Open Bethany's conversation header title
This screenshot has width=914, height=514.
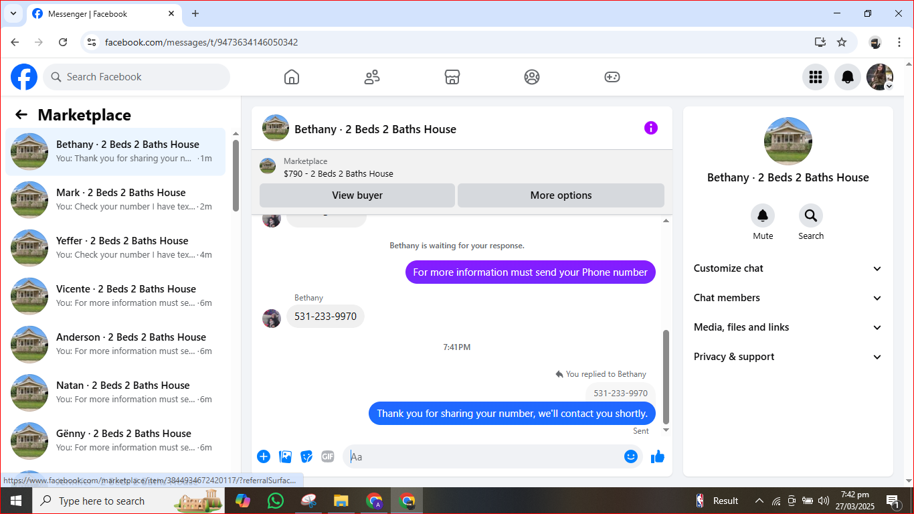375,129
